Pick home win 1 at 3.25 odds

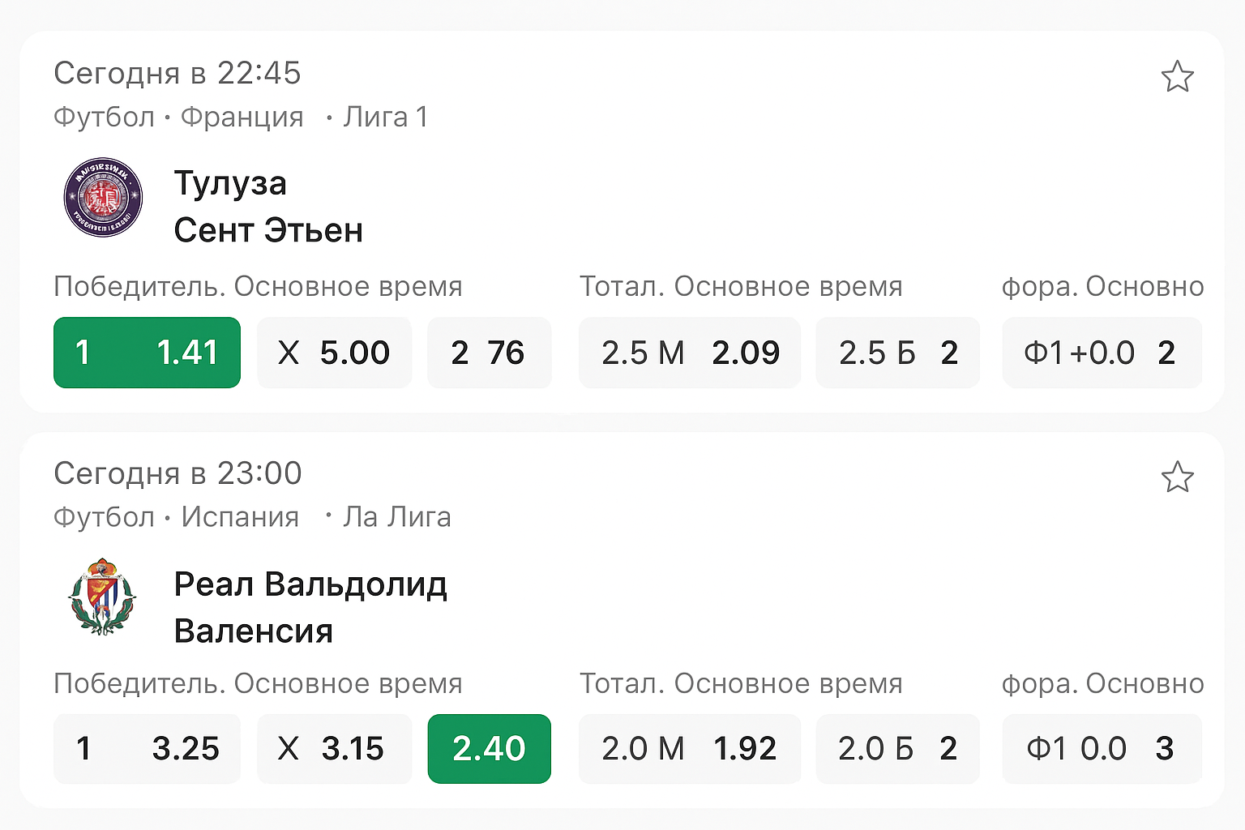[x=147, y=748]
